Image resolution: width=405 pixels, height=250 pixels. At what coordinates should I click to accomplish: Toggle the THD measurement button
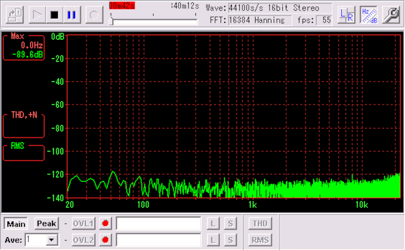[260, 223]
